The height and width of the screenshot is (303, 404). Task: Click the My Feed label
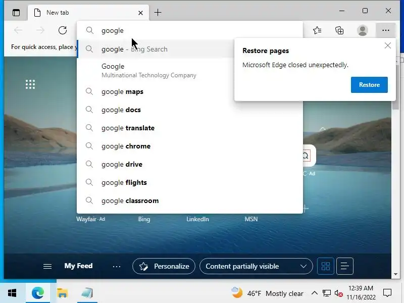[x=78, y=266]
